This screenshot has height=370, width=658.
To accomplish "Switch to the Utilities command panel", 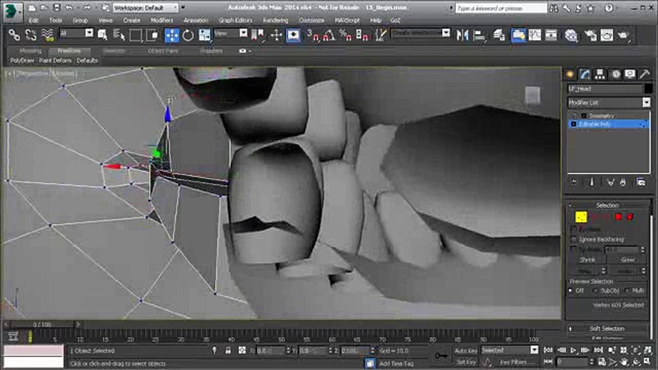I will tap(645, 75).
